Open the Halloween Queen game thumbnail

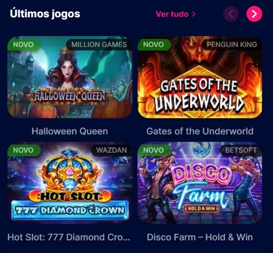click(70, 77)
